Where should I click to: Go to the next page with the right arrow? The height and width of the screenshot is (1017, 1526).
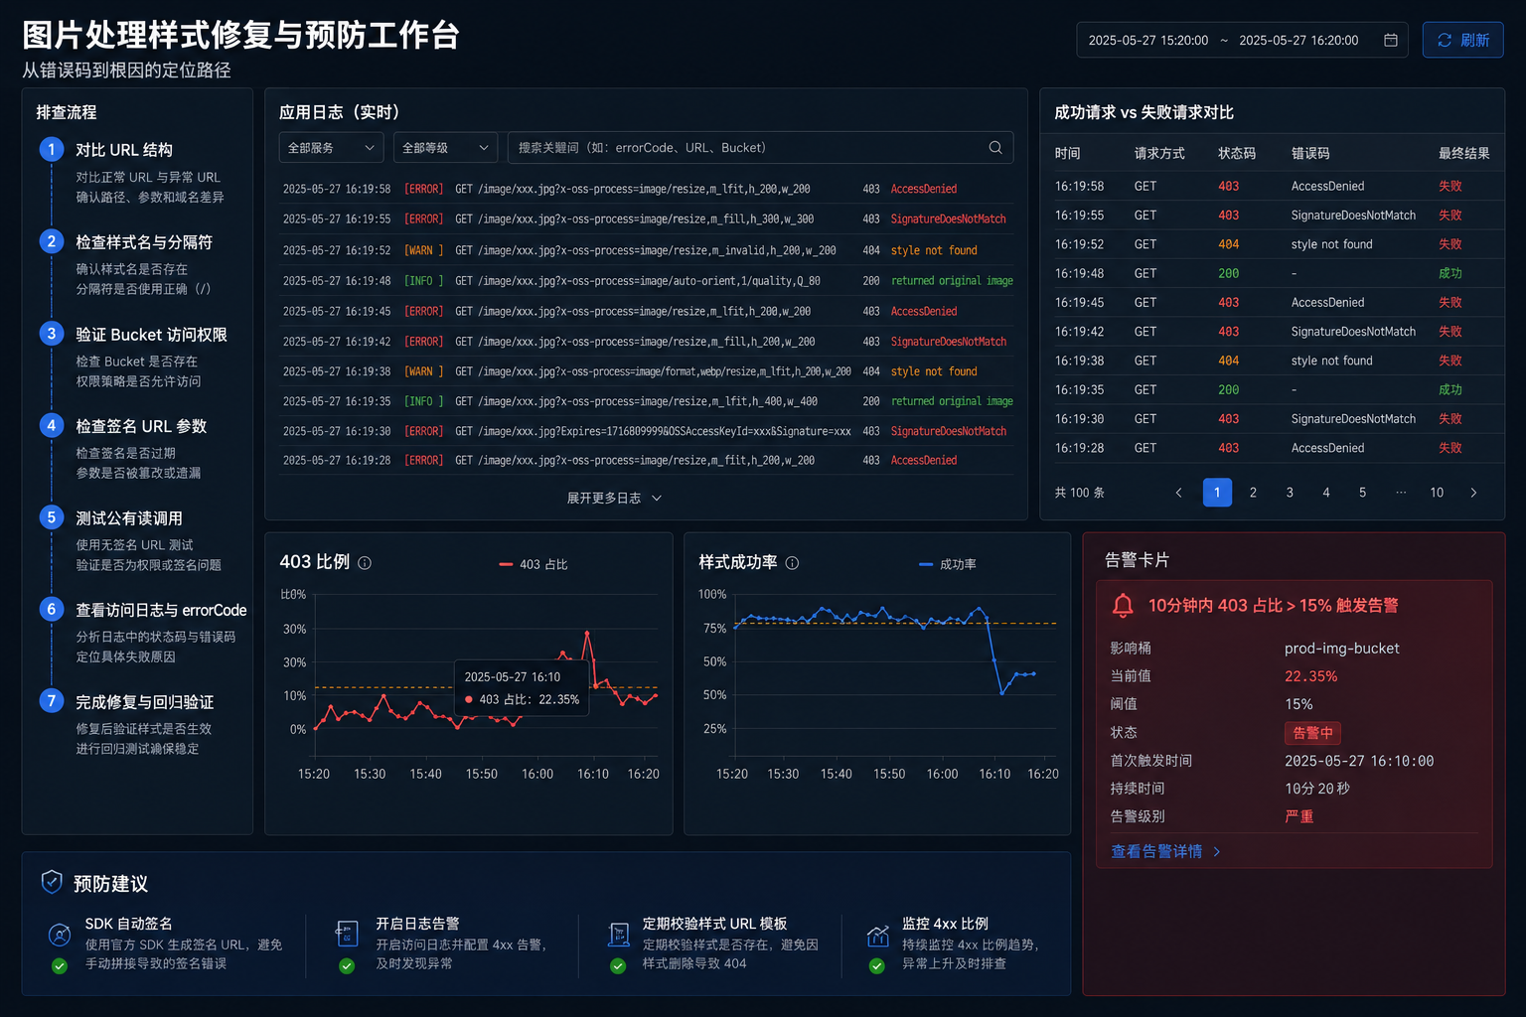coord(1473,493)
